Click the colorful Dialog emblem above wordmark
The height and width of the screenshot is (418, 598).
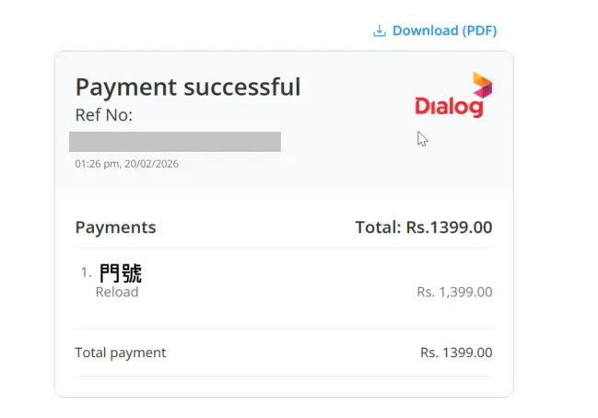pyautogui.click(x=481, y=84)
